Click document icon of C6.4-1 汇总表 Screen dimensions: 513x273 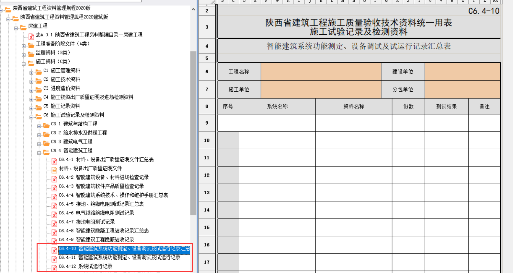click(x=54, y=161)
